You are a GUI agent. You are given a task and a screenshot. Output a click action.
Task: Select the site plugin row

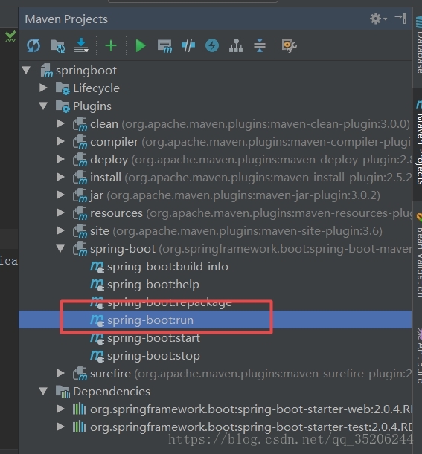pos(215,231)
